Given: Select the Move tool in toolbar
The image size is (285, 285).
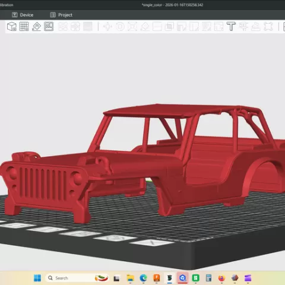Looking at the screenshot, I should coord(107,26).
